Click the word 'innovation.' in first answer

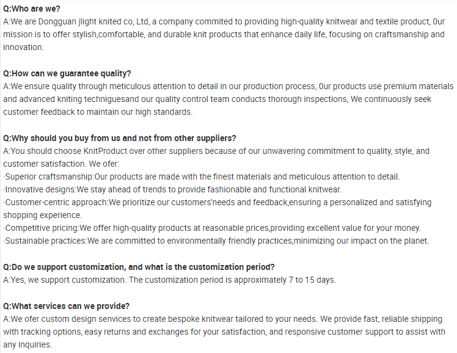23,47
